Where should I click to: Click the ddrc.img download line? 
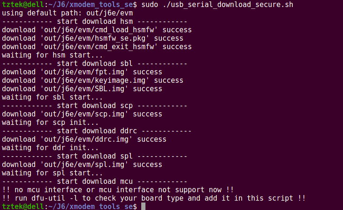click(x=84, y=139)
